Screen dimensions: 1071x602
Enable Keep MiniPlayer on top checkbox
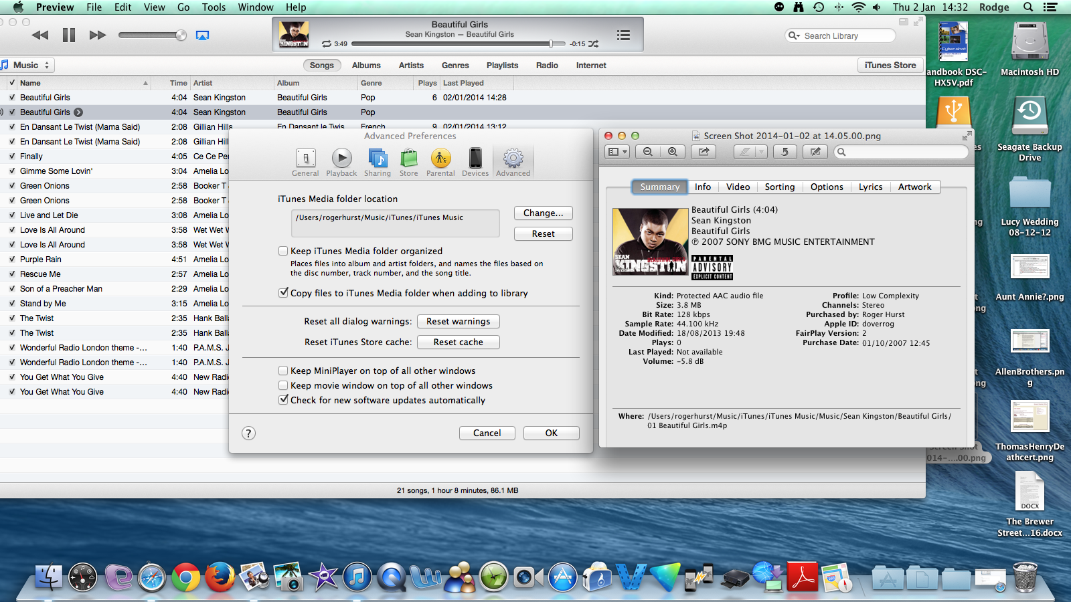click(283, 371)
